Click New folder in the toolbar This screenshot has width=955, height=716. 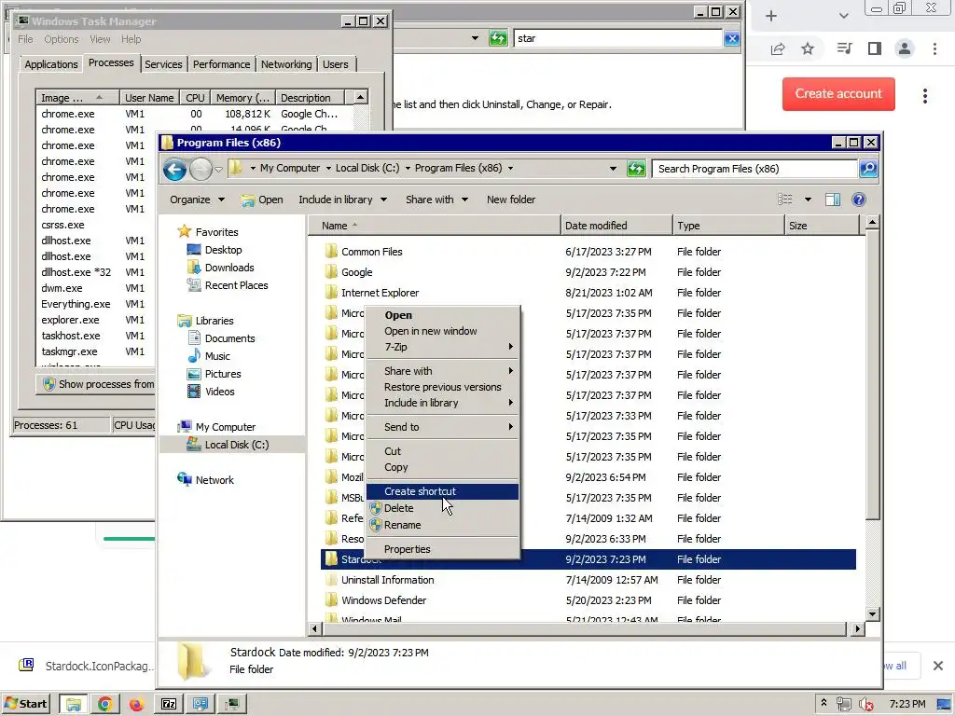click(x=511, y=200)
